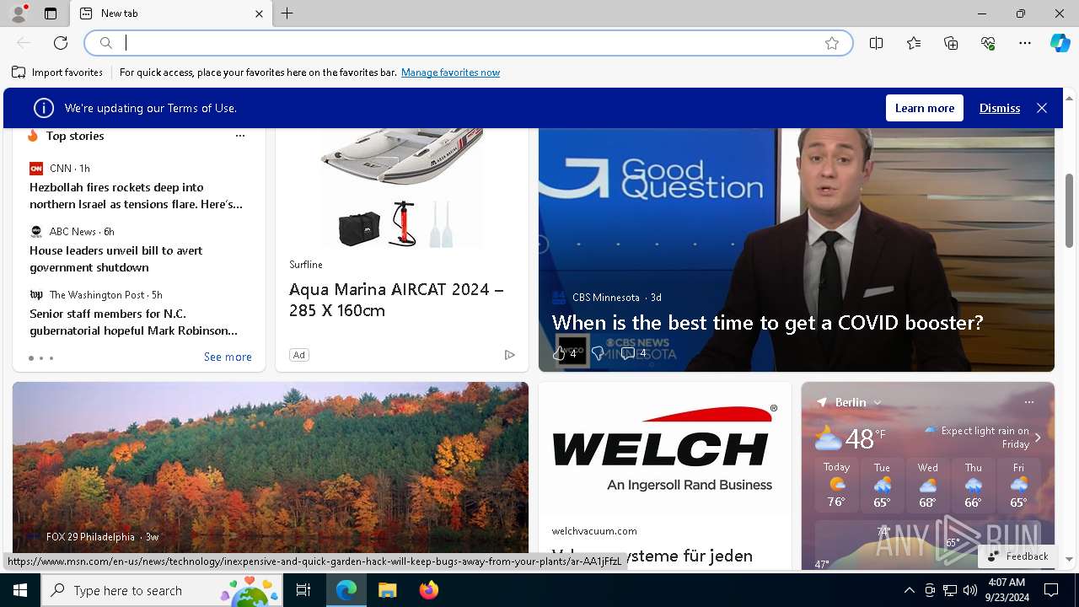Open the ad choices icon on Aqua Marina ad
Image resolution: width=1079 pixels, height=607 pixels.
[510, 355]
